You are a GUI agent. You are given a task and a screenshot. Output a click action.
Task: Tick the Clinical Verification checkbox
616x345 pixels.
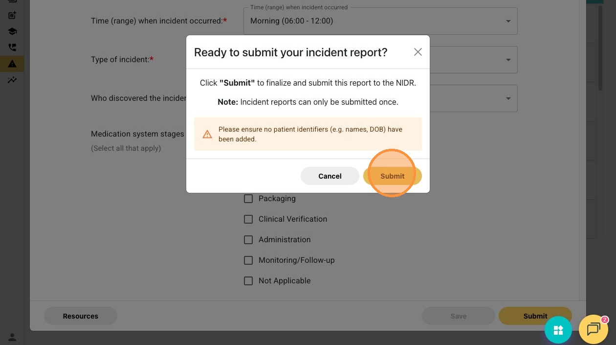click(248, 219)
